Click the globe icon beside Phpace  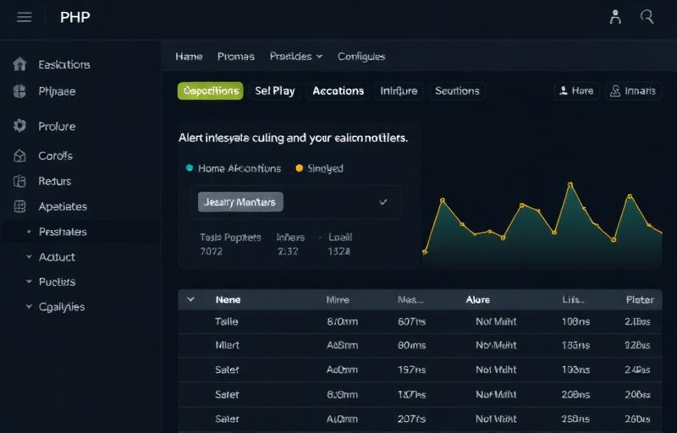(x=20, y=91)
